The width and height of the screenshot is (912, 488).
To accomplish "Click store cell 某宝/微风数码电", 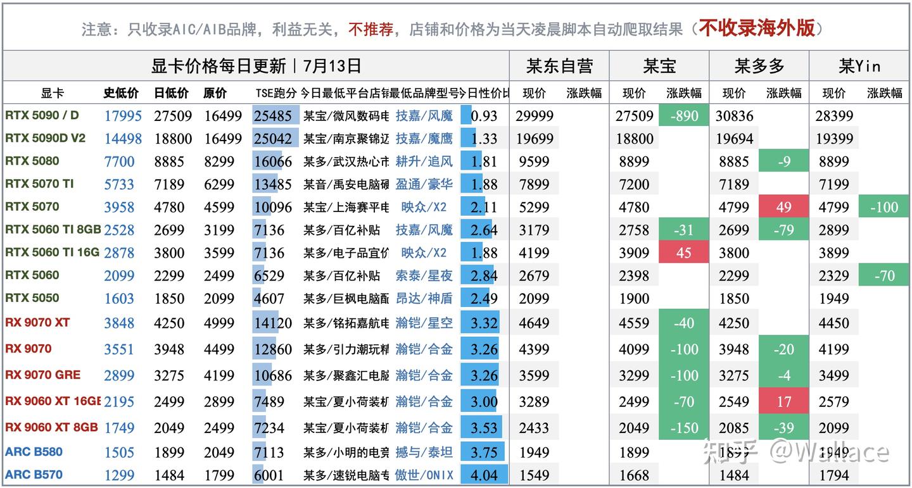I will click(x=346, y=116).
